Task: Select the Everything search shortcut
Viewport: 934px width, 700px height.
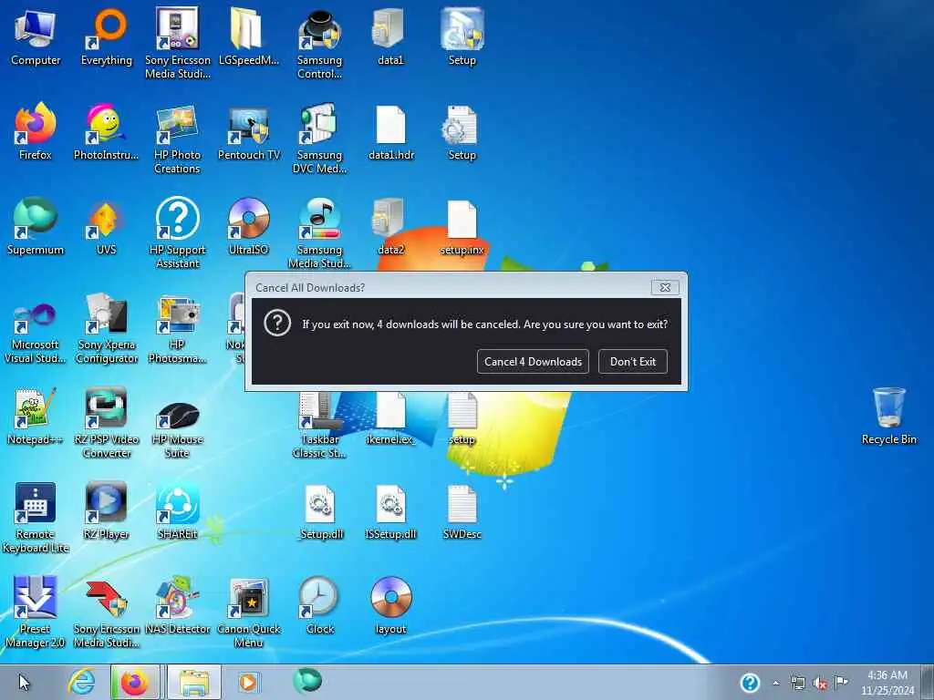Action: click(107, 36)
